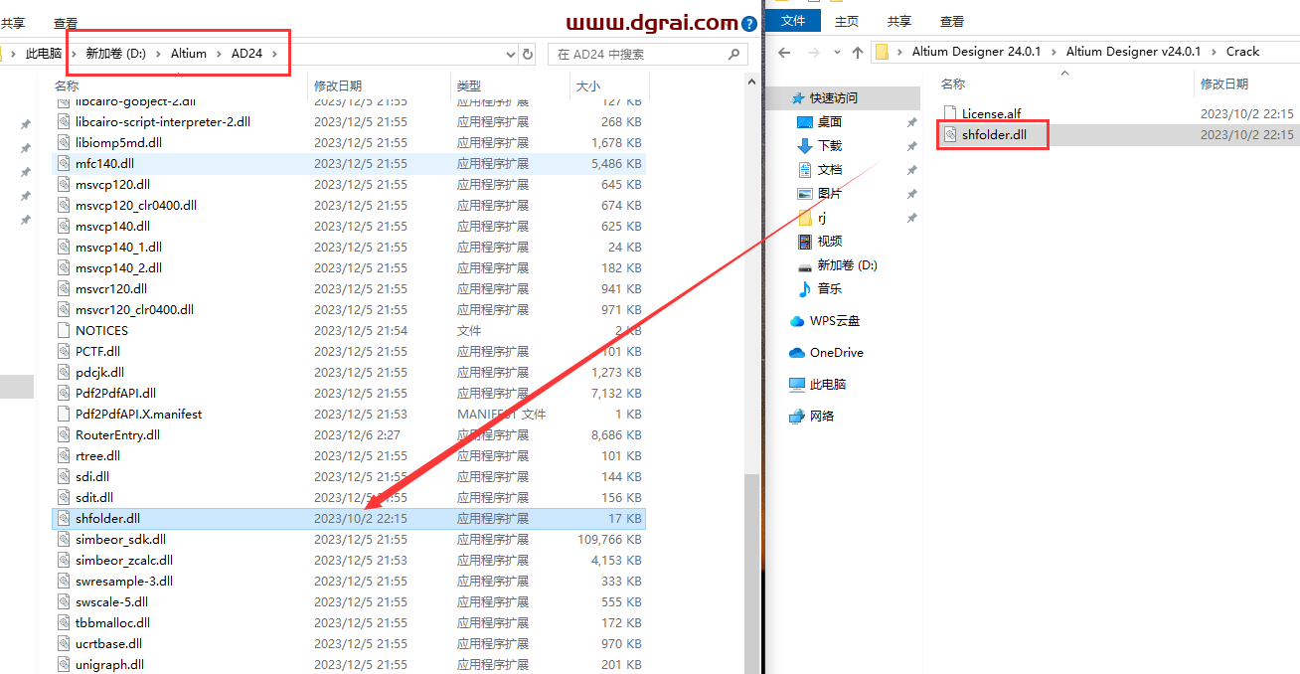Open 快速访问 via its star icon

pyautogui.click(x=797, y=98)
